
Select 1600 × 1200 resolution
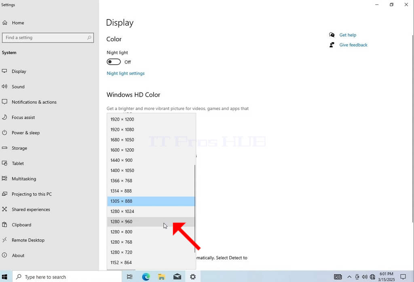[x=151, y=150]
